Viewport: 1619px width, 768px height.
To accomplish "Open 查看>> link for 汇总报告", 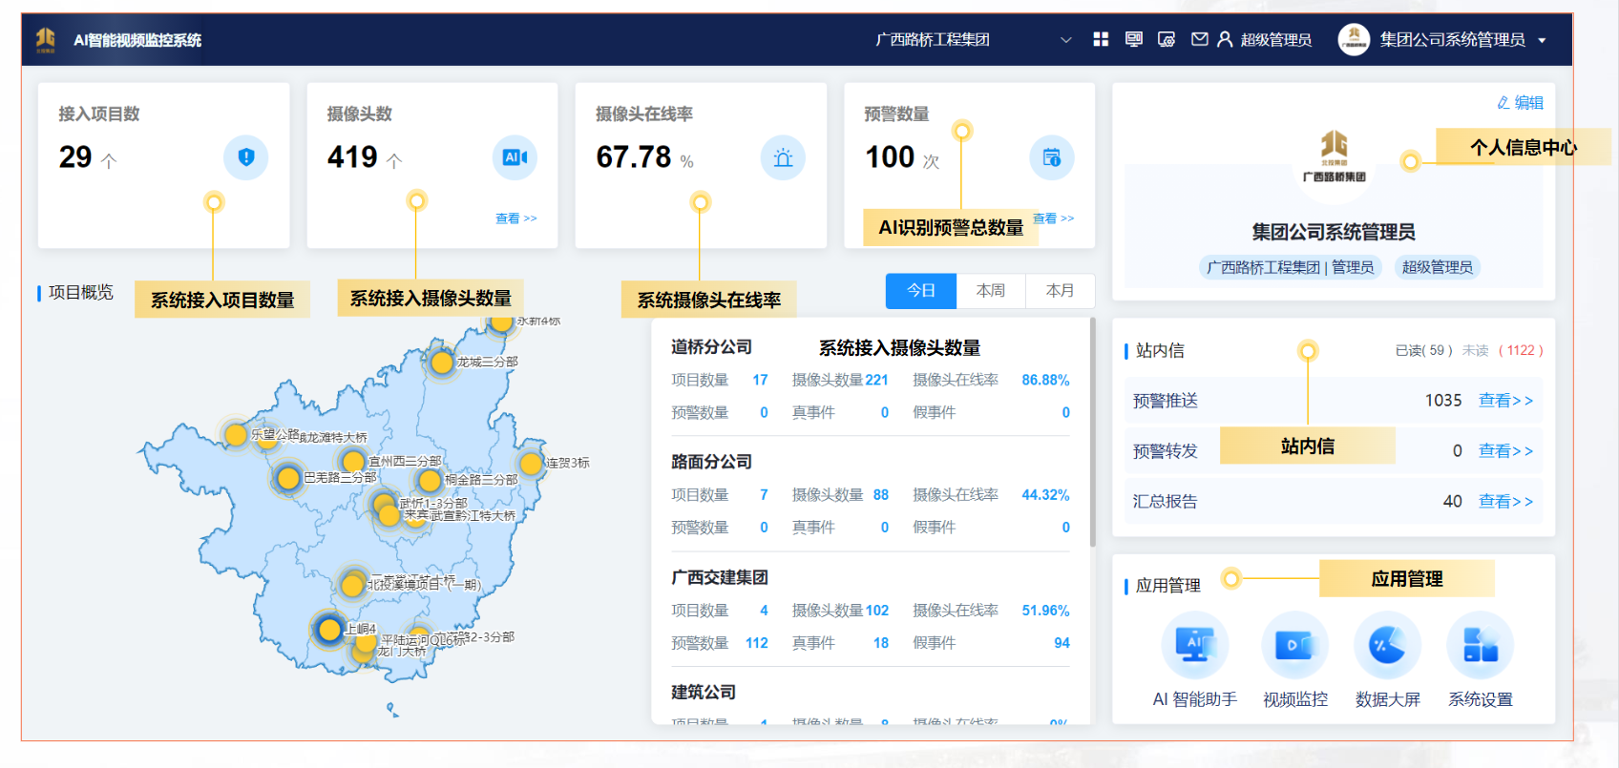I will coord(1505,502).
